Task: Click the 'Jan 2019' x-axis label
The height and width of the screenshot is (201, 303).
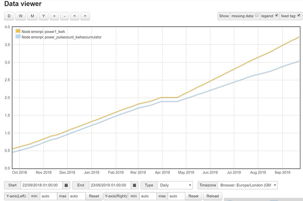Action: click(x=92, y=173)
